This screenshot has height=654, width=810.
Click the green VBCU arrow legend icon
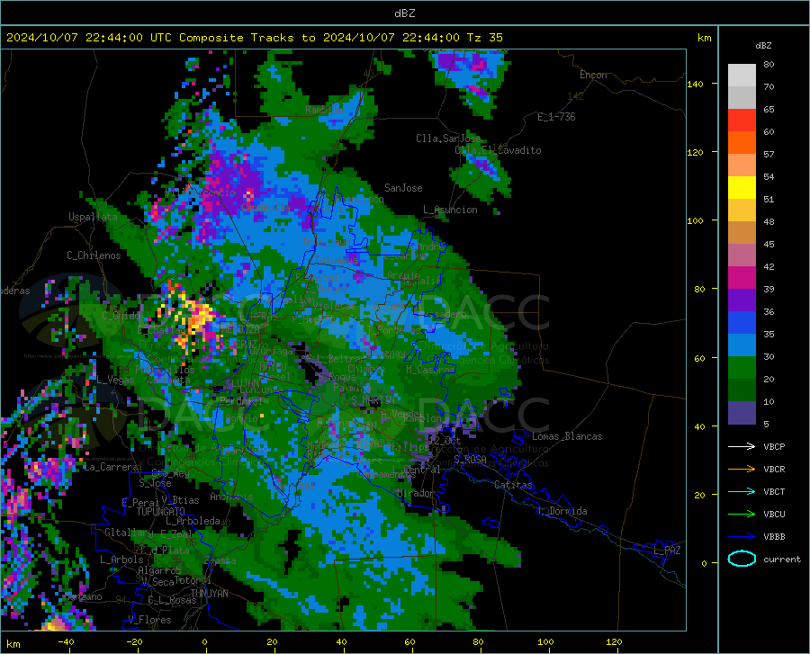742,515
